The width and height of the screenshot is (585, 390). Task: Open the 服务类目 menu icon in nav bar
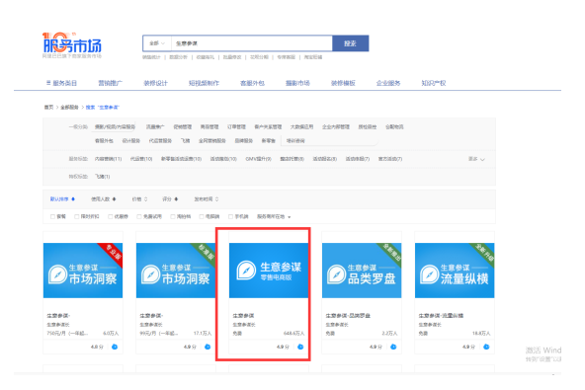pos(48,83)
